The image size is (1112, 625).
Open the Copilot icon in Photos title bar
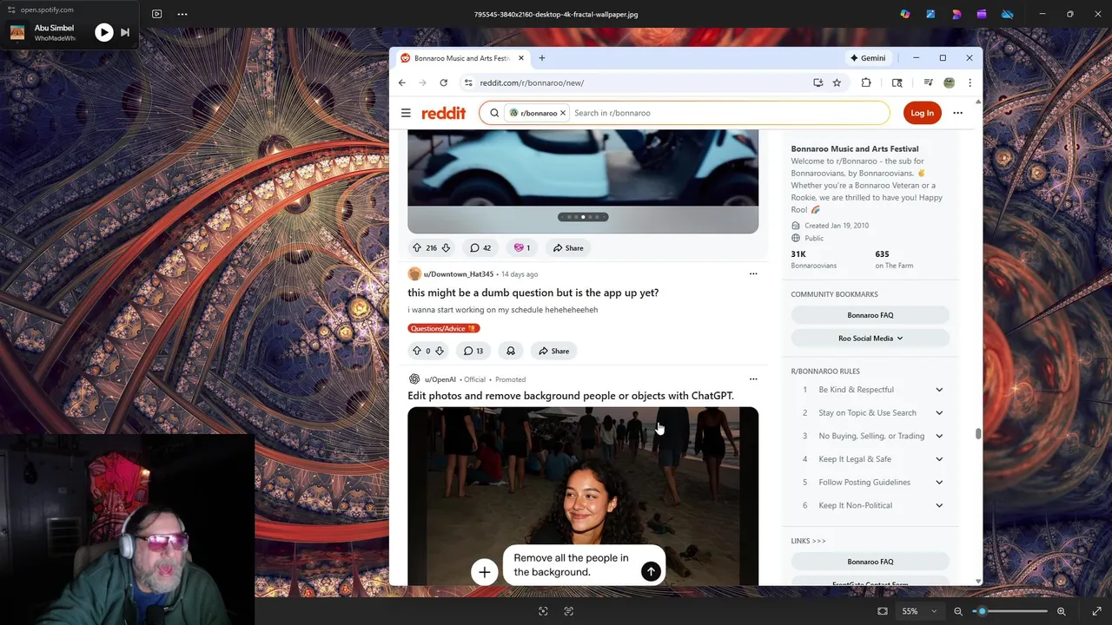click(x=905, y=14)
